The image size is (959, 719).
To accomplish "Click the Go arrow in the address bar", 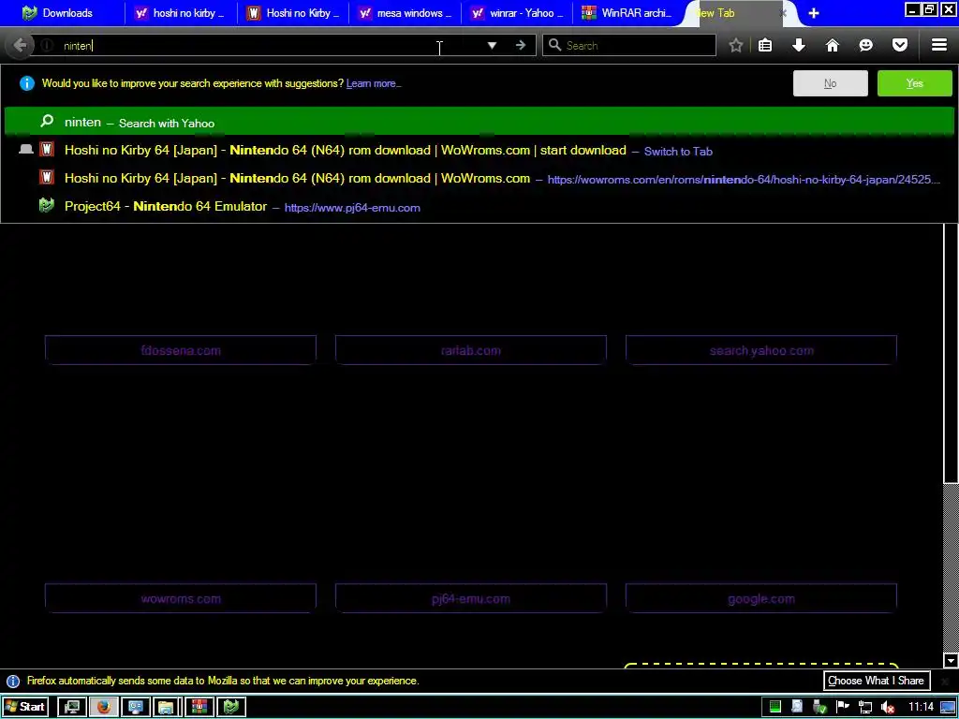I will (521, 45).
